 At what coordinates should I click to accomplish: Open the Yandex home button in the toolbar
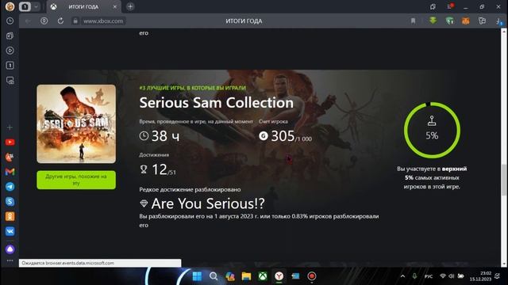click(44, 21)
